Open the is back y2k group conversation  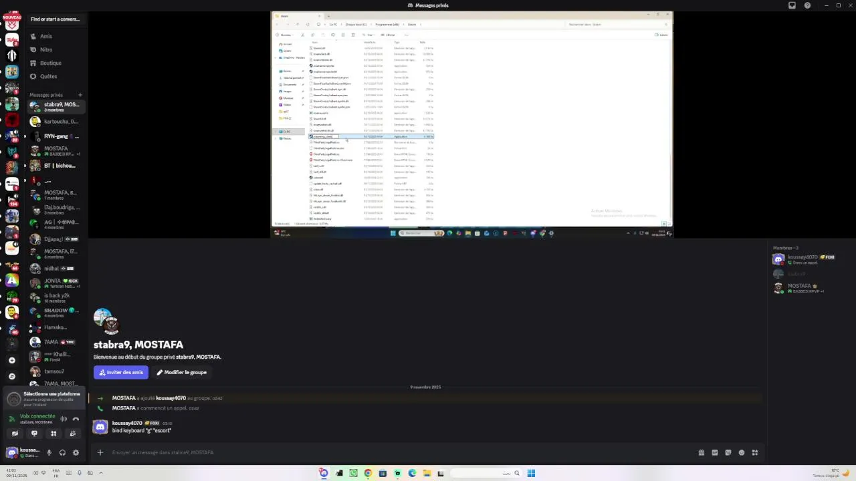[x=56, y=298]
